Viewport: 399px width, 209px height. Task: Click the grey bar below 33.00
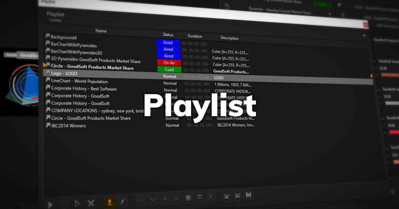392,103
